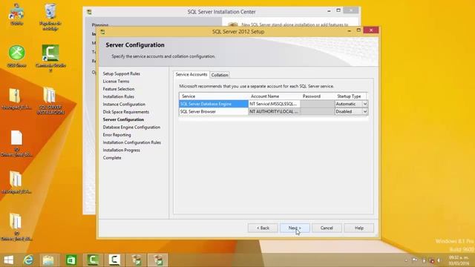Click the Startup Type column header
The height and width of the screenshot is (267, 475).
351,96
